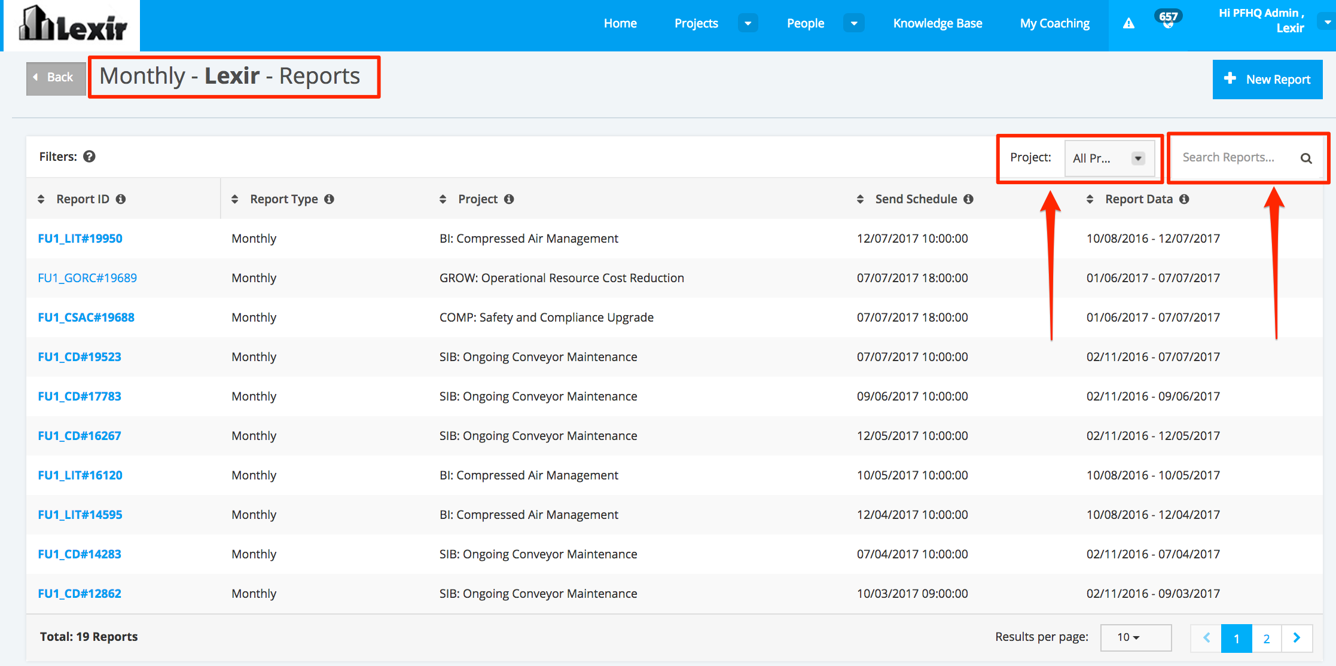Click the search magnifier icon
1336x666 pixels.
tap(1306, 158)
